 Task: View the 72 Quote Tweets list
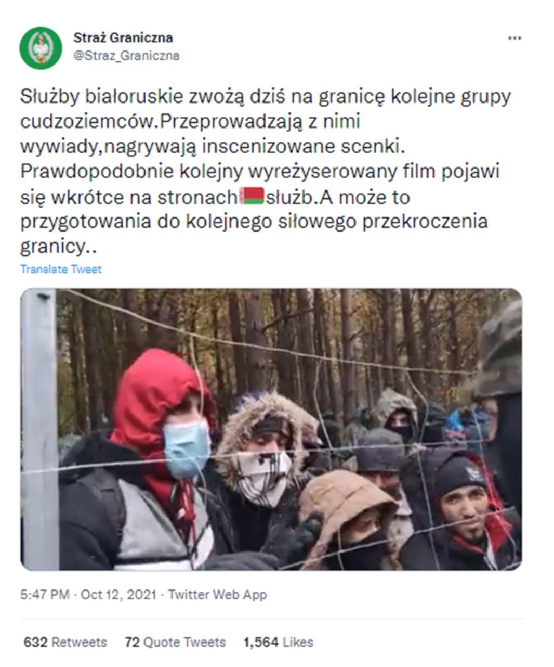point(175,642)
